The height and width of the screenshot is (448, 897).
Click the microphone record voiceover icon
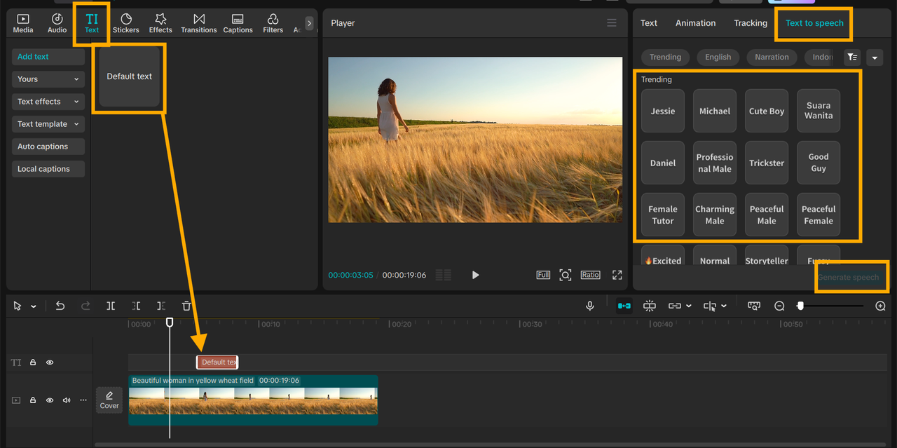590,306
